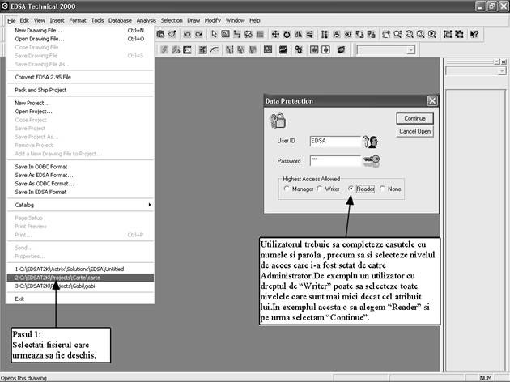Choose the None access level option

382,189
